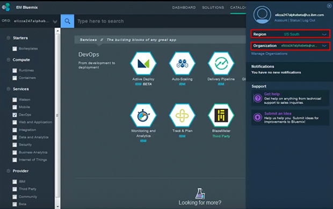Screen dimensions: 333x209
Task: Open the Status link
Action: (x=295, y=20)
